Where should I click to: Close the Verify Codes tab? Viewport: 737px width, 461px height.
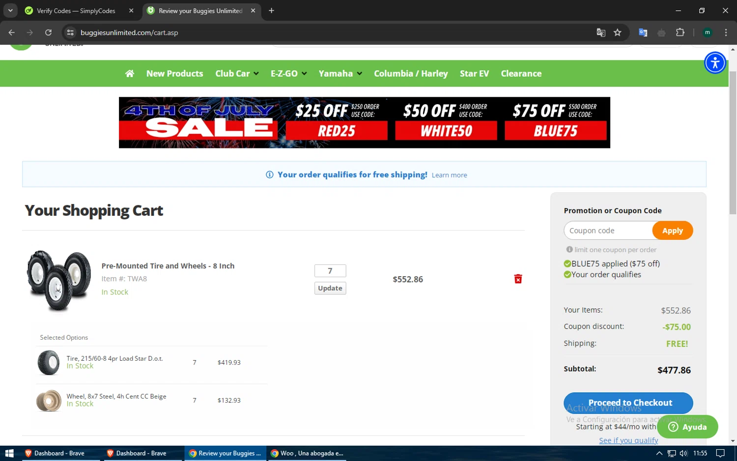[x=131, y=10]
